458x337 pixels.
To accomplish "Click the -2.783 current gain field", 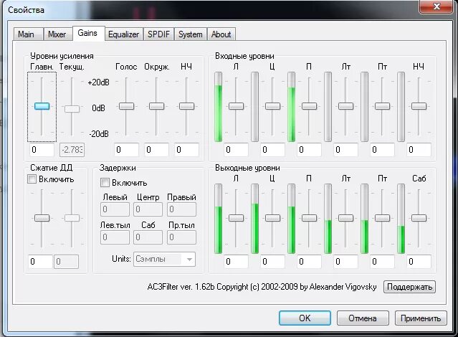I will pos(72,150).
